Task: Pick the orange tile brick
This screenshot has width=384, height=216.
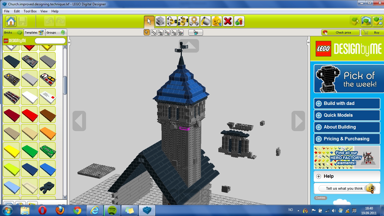Action: tap(47, 132)
